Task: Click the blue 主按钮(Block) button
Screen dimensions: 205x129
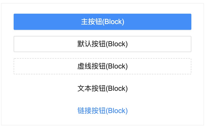Action: pyautogui.click(x=102, y=22)
